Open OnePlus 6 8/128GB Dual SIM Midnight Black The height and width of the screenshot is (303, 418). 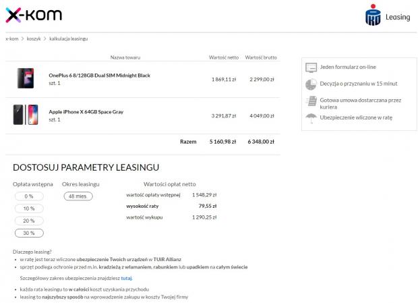point(99,76)
